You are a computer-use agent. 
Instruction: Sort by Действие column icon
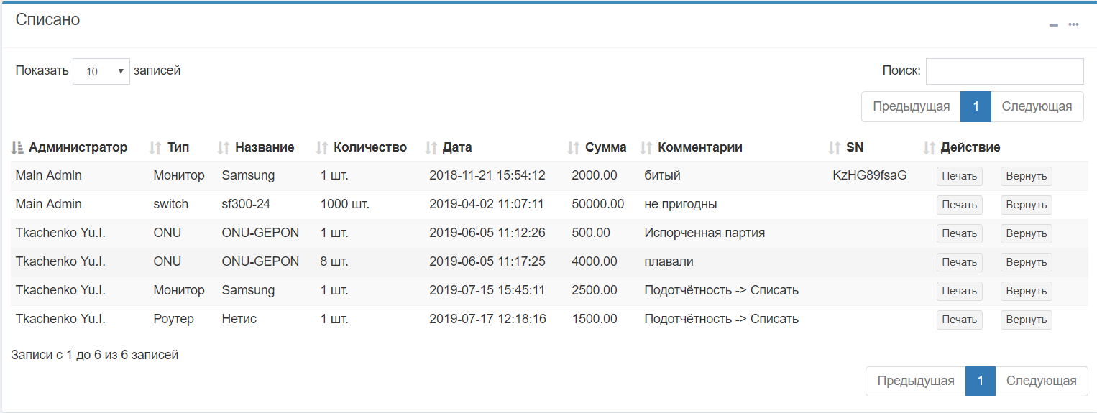click(x=930, y=147)
